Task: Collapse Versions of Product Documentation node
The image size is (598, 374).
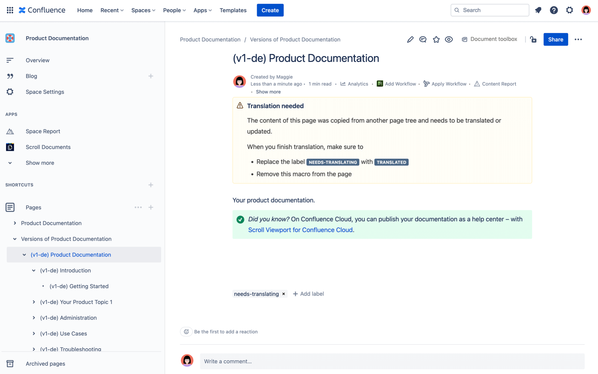Action: pyautogui.click(x=15, y=239)
